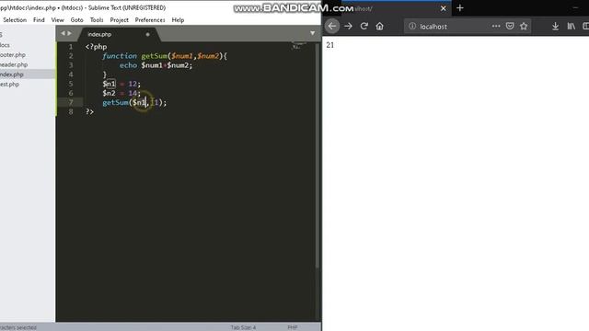Click value 12 on line 5

[x=133, y=84]
